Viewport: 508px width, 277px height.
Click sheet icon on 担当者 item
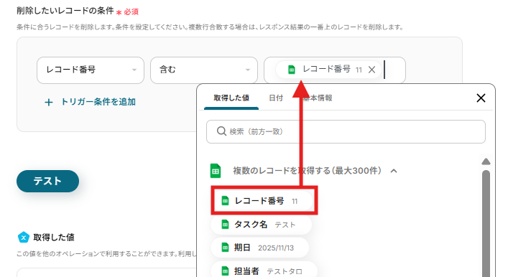(225, 271)
